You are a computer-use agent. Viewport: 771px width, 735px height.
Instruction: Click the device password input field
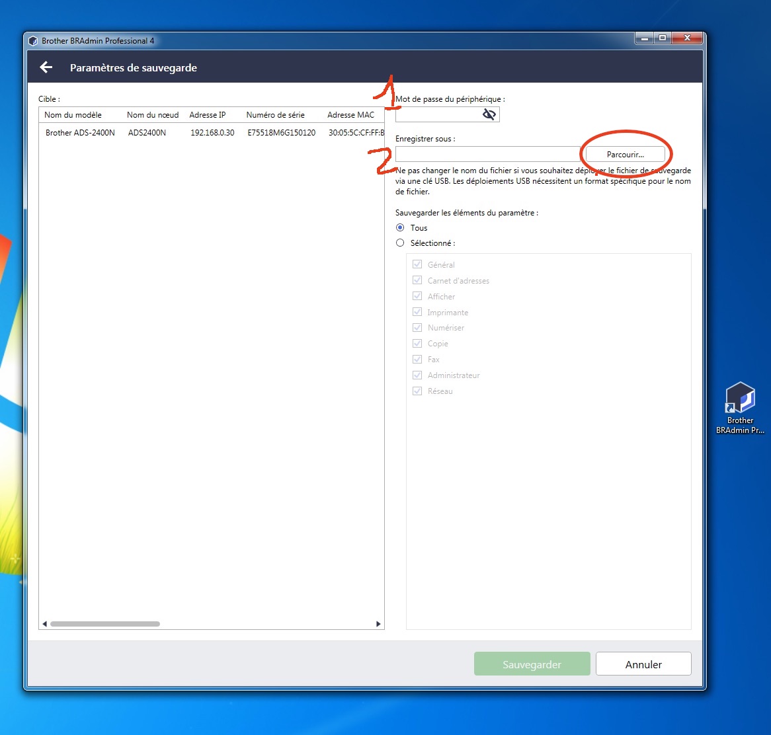[438, 115]
